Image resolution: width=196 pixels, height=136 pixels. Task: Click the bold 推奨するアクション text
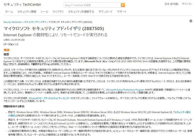pos(42,64)
